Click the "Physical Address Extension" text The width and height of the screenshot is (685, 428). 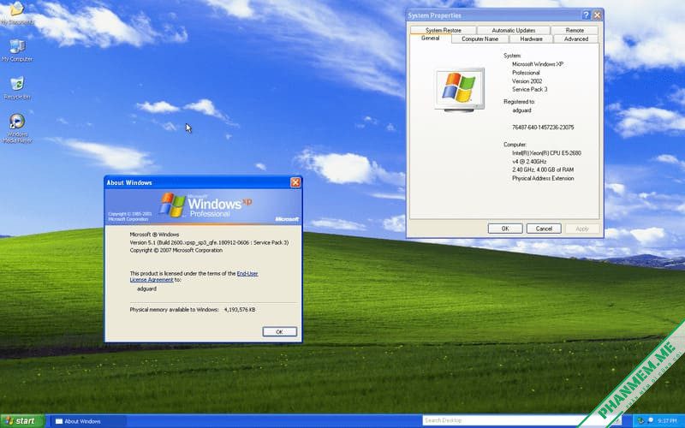click(x=543, y=178)
